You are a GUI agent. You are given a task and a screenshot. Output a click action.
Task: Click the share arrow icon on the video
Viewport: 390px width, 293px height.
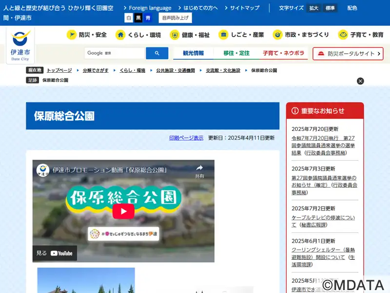[199, 167]
